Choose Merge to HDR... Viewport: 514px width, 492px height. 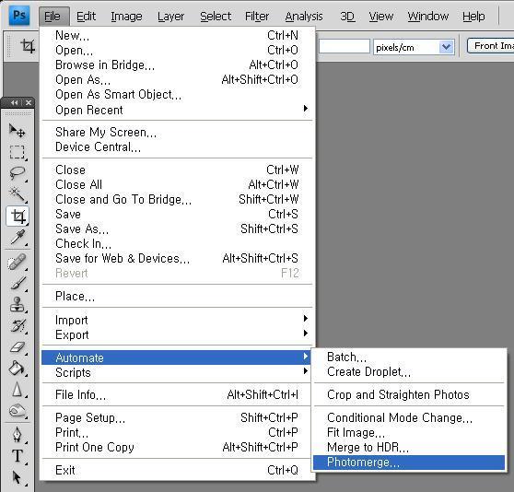(x=409, y=447)
